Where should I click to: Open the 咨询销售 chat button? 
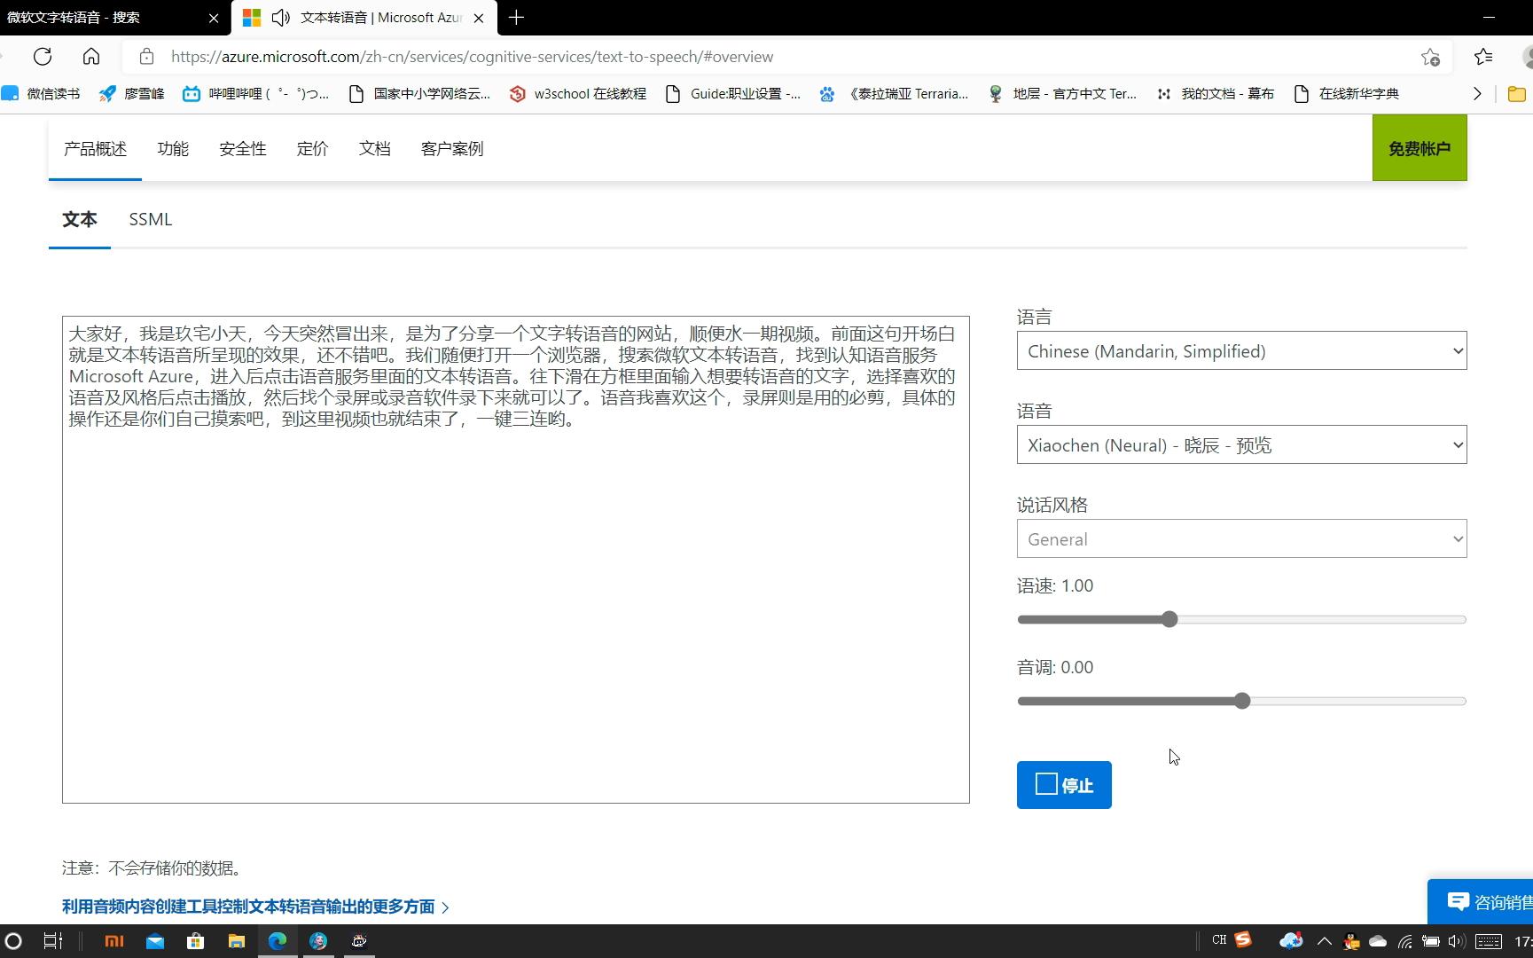click(x=1481, y=901)
